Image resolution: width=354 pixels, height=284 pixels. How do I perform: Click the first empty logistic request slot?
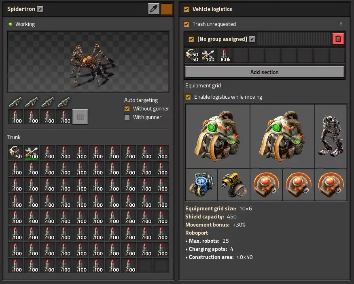click(x=241, y=55)
